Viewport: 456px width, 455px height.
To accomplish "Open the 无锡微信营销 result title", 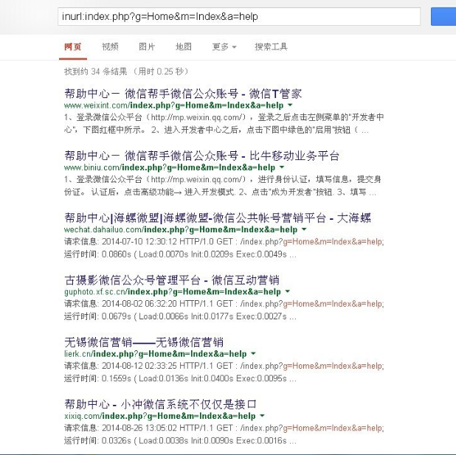I will (x=144, y=342).
